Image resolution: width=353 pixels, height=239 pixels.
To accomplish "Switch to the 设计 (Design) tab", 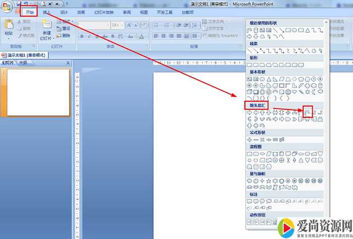I will pyautogui.click(x=64, y=12).
